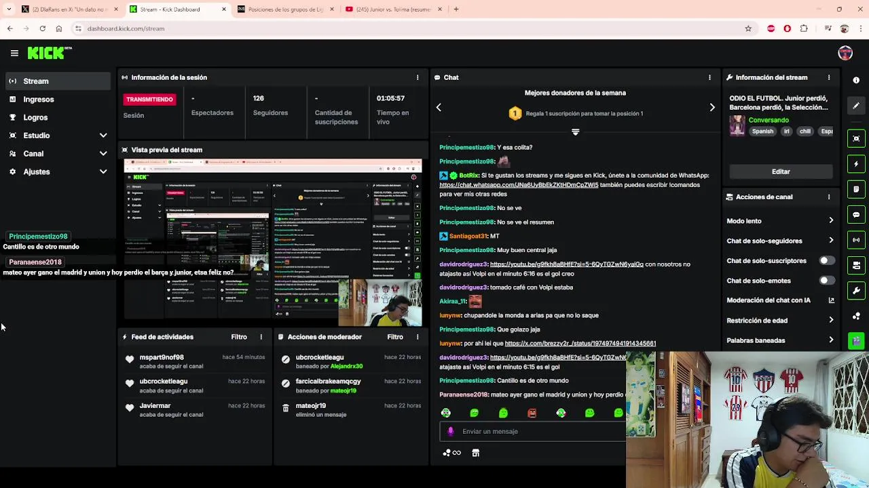Switch to Junior vs. Tolima YouTube tab
The width and height of the screenshot is (869, 488).
point(394,9)
